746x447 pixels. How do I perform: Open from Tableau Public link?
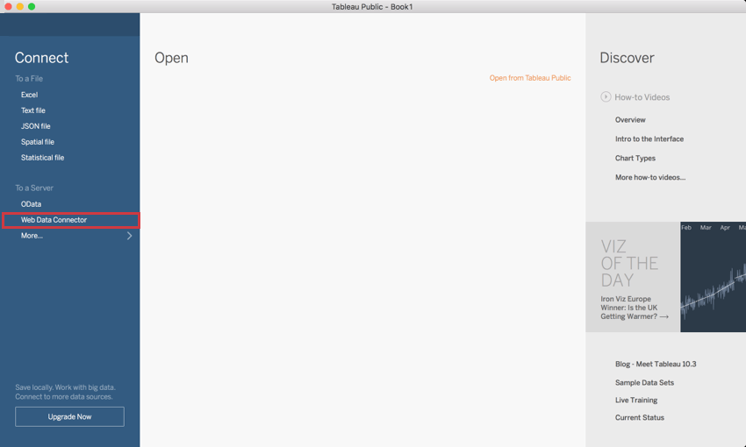(x=530, y=78)
